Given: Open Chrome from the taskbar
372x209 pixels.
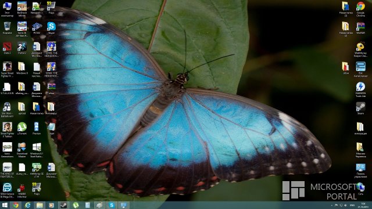Looking at the screenshot, I should (16, 205).
